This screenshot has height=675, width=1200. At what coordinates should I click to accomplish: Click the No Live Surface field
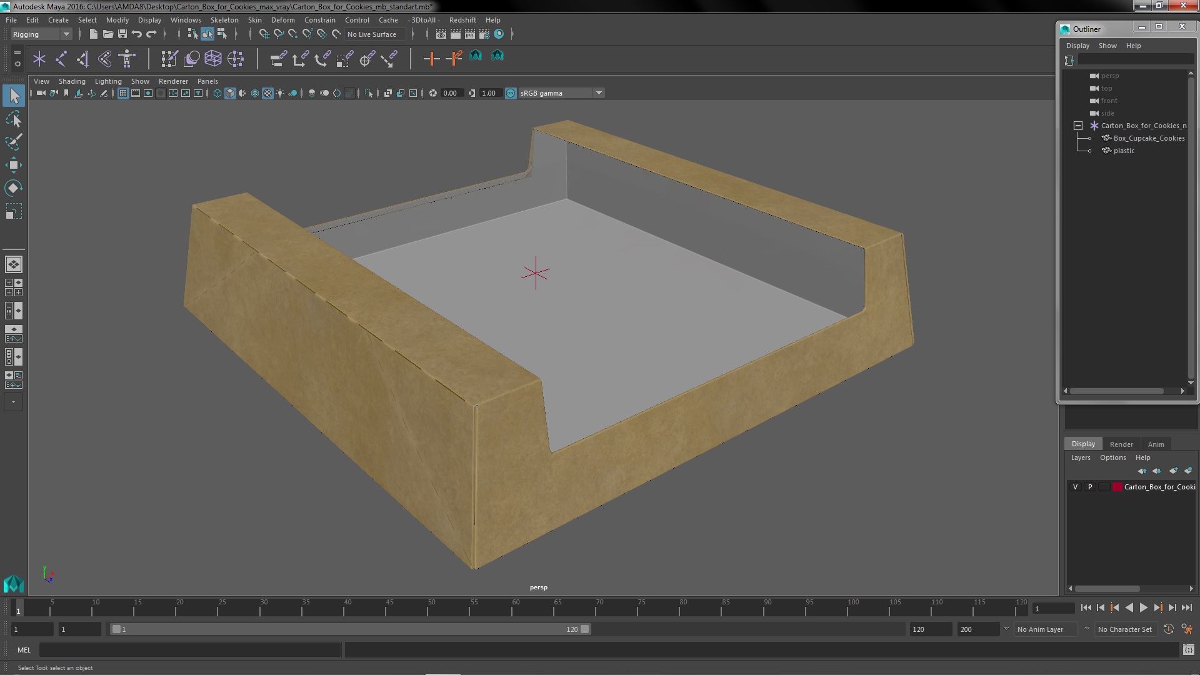click(372, 34)
